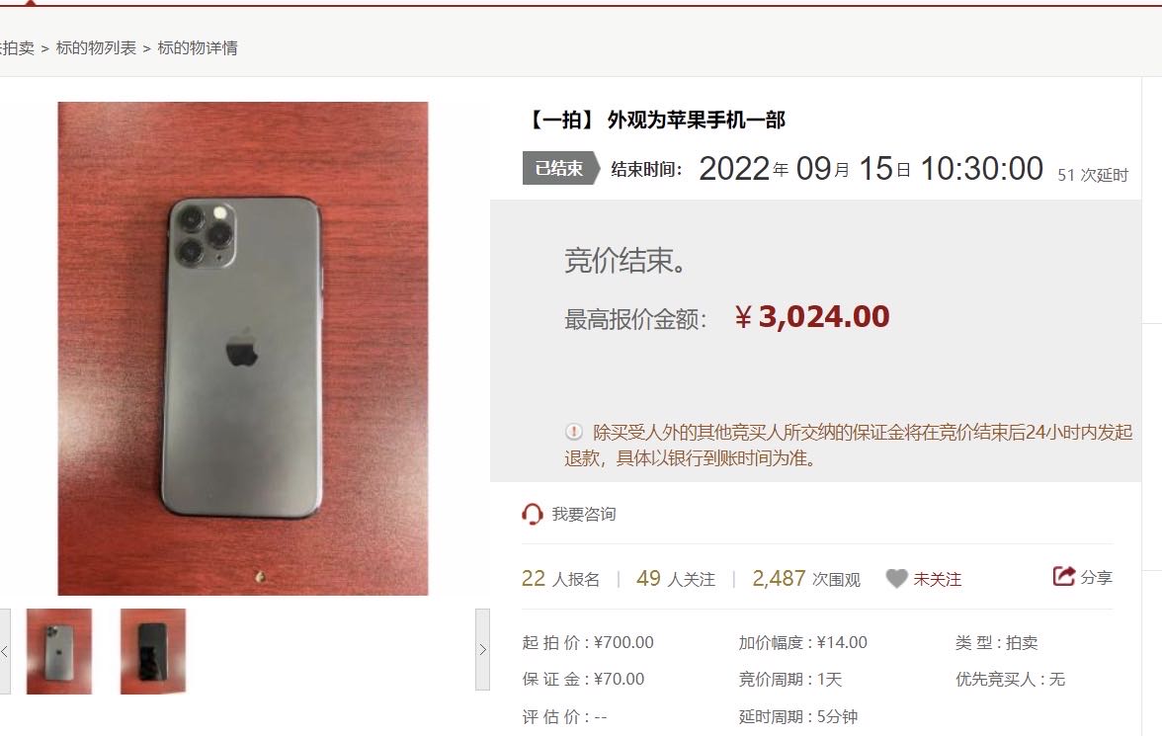Click 分享 share text
Screen dimensions: 1162x736
coord(1096,577)
